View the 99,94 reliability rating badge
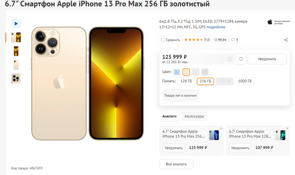Image resolution: width=295 pixels, height=175 pixels. tap(220, 40)
